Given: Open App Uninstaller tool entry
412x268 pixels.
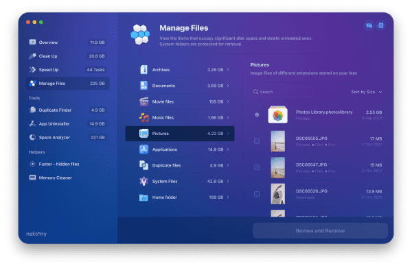Looking at the screenshot, I should (x=67, y=123).
